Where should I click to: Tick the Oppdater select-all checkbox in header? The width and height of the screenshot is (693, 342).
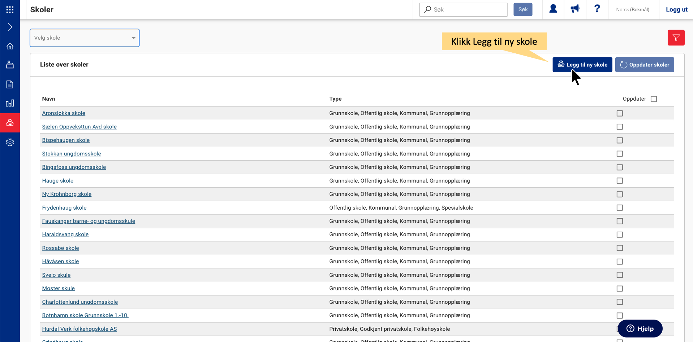coord(654,99)
